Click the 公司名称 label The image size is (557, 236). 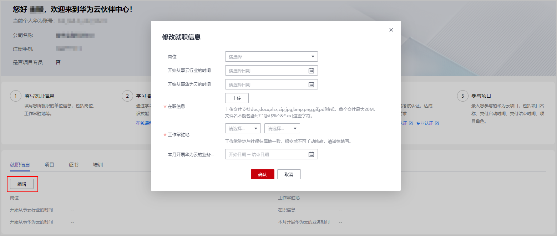pyautogui.click(x=23, y=35)
